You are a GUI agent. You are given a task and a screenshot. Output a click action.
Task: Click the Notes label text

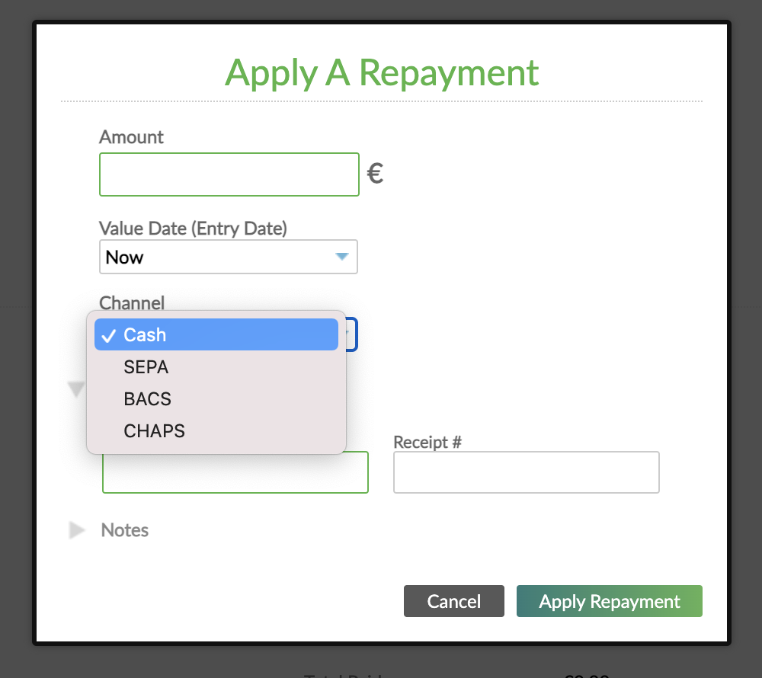click(124, 530)
